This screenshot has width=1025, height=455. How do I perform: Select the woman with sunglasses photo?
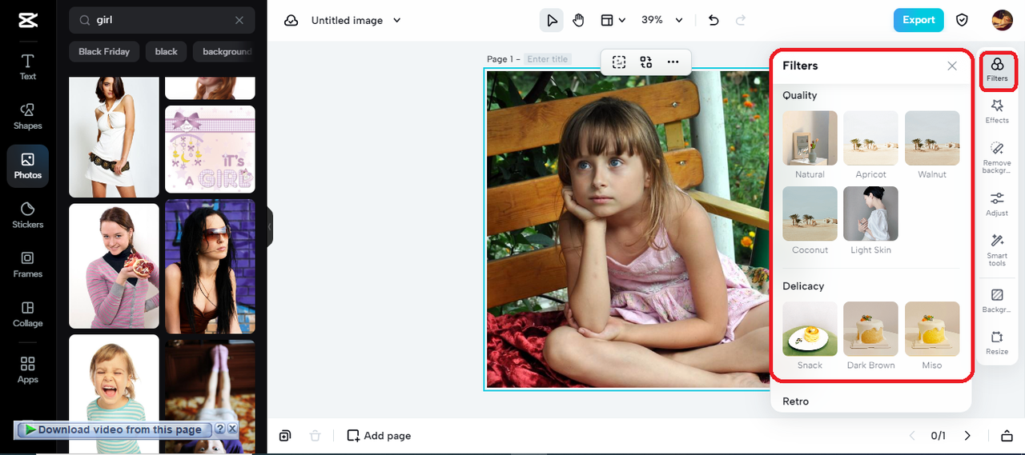point(210,266)
